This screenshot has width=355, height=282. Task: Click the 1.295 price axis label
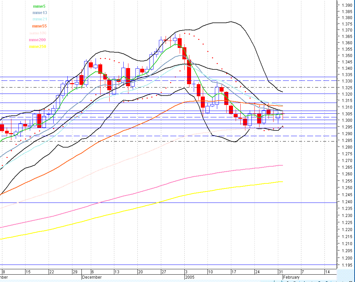pos(347,127)
